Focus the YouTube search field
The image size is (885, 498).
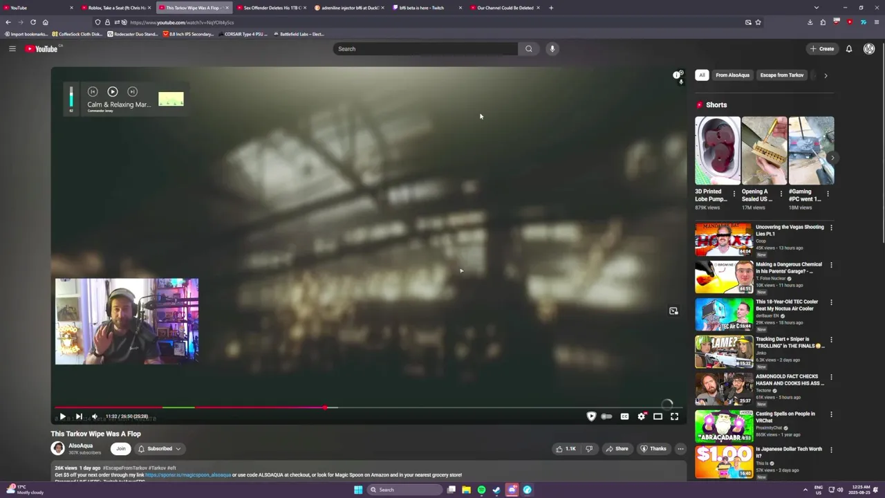[x=425, y=48]
